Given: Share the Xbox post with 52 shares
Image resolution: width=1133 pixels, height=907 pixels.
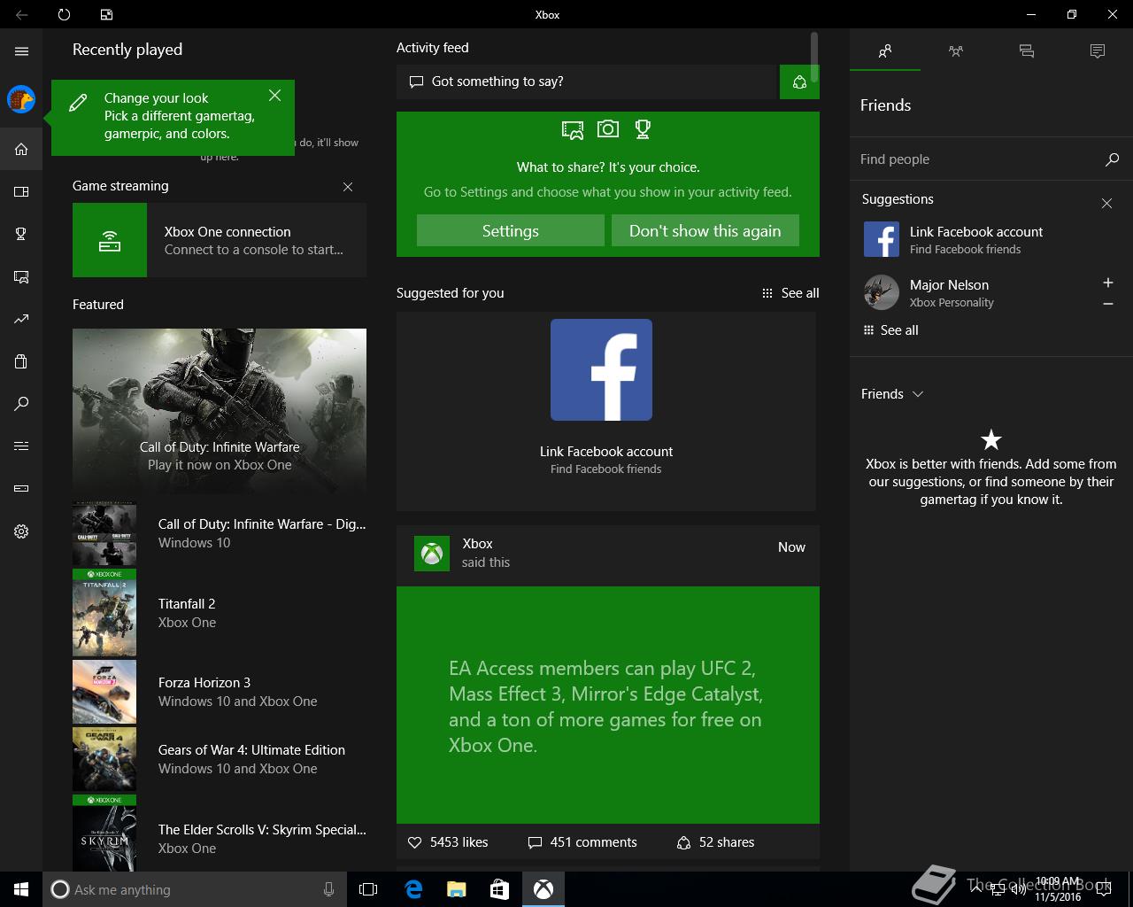Looking at the screenshot, I should [715, 842].
